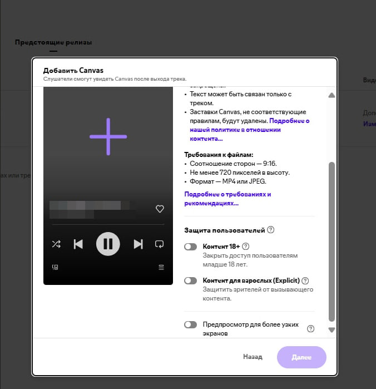
Task: Select the Предстоящие релизы tab in background
Action: tap(53, 42)
